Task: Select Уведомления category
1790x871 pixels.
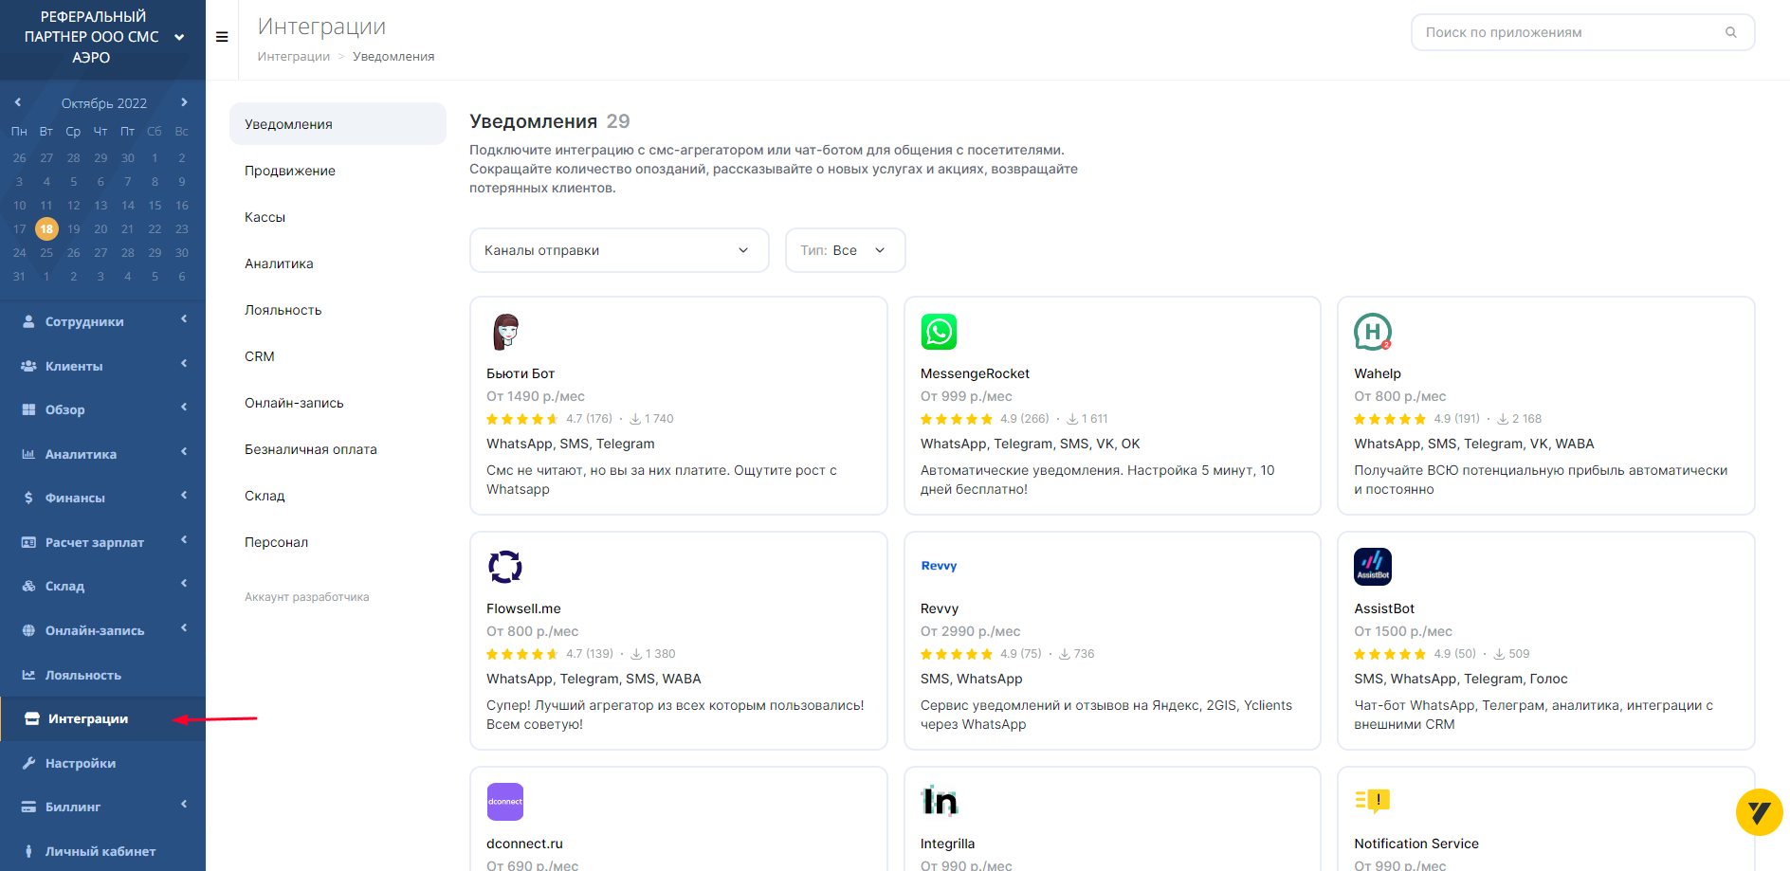Action: click(338, 124)
